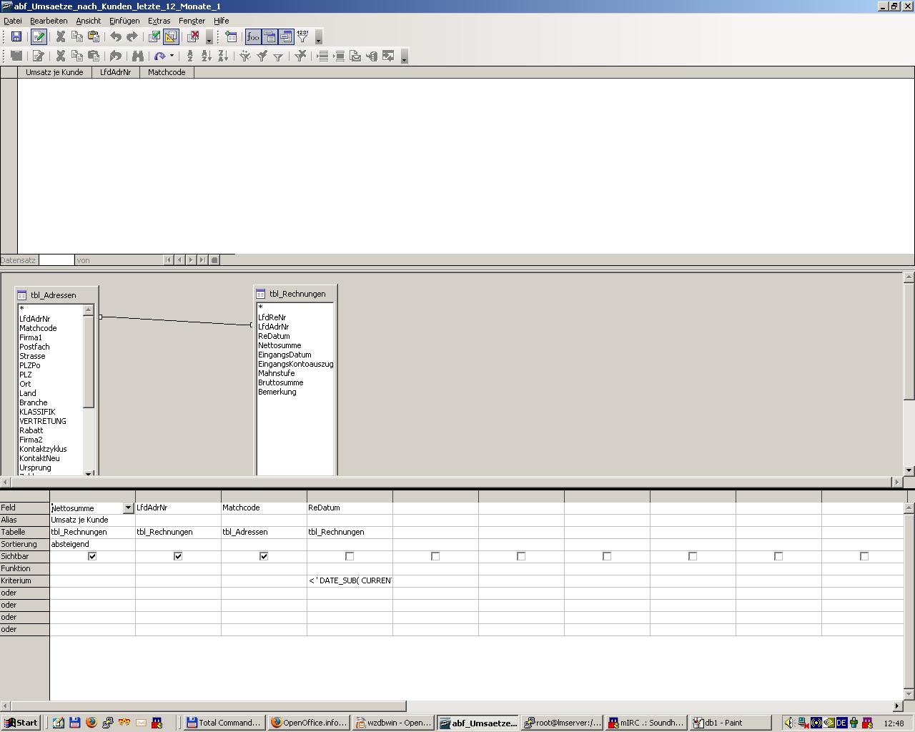The width and height of the screenshot is (915, 732).
Task: Click the Add Tables icon
Action: pyautogui.click(x=230, y=37)
